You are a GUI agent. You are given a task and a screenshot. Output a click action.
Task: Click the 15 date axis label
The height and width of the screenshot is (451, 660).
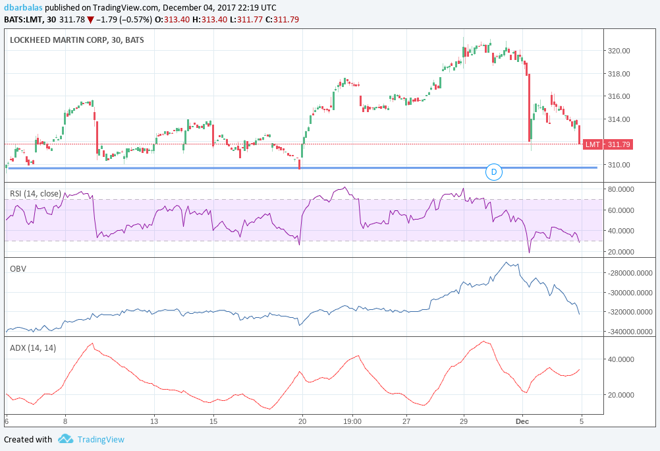click(213, 421)
